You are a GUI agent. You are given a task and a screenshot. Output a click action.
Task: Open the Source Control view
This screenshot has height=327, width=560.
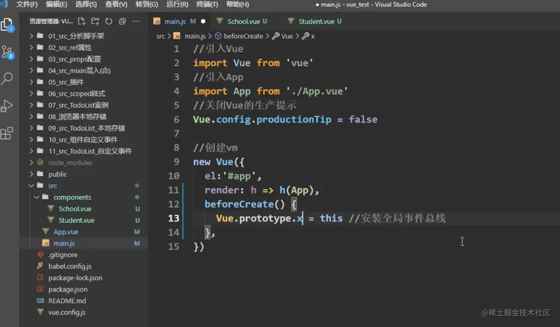[8, 52]
